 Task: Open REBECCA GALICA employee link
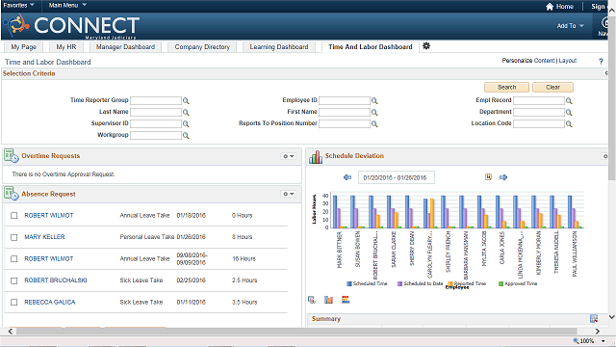pyautogui.click(x=49, y=302)
